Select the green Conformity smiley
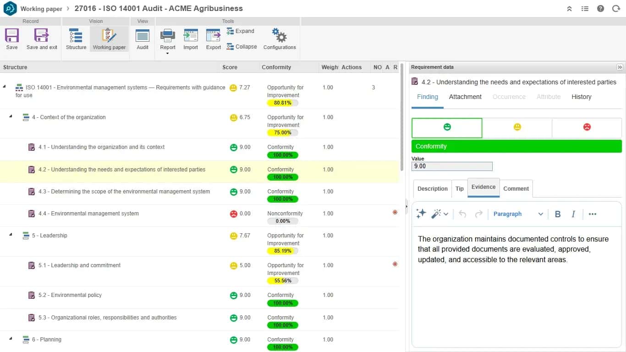This screenshot has width=626, height=352. (x=447, y=128)
